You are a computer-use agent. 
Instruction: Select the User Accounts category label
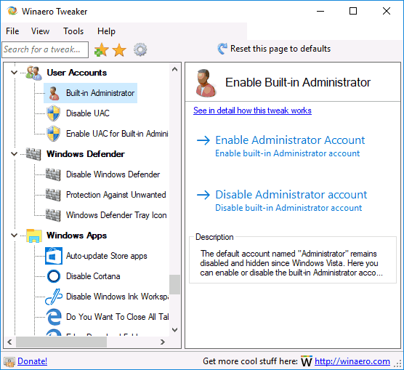pyautogui.click(x=76, y=73)
